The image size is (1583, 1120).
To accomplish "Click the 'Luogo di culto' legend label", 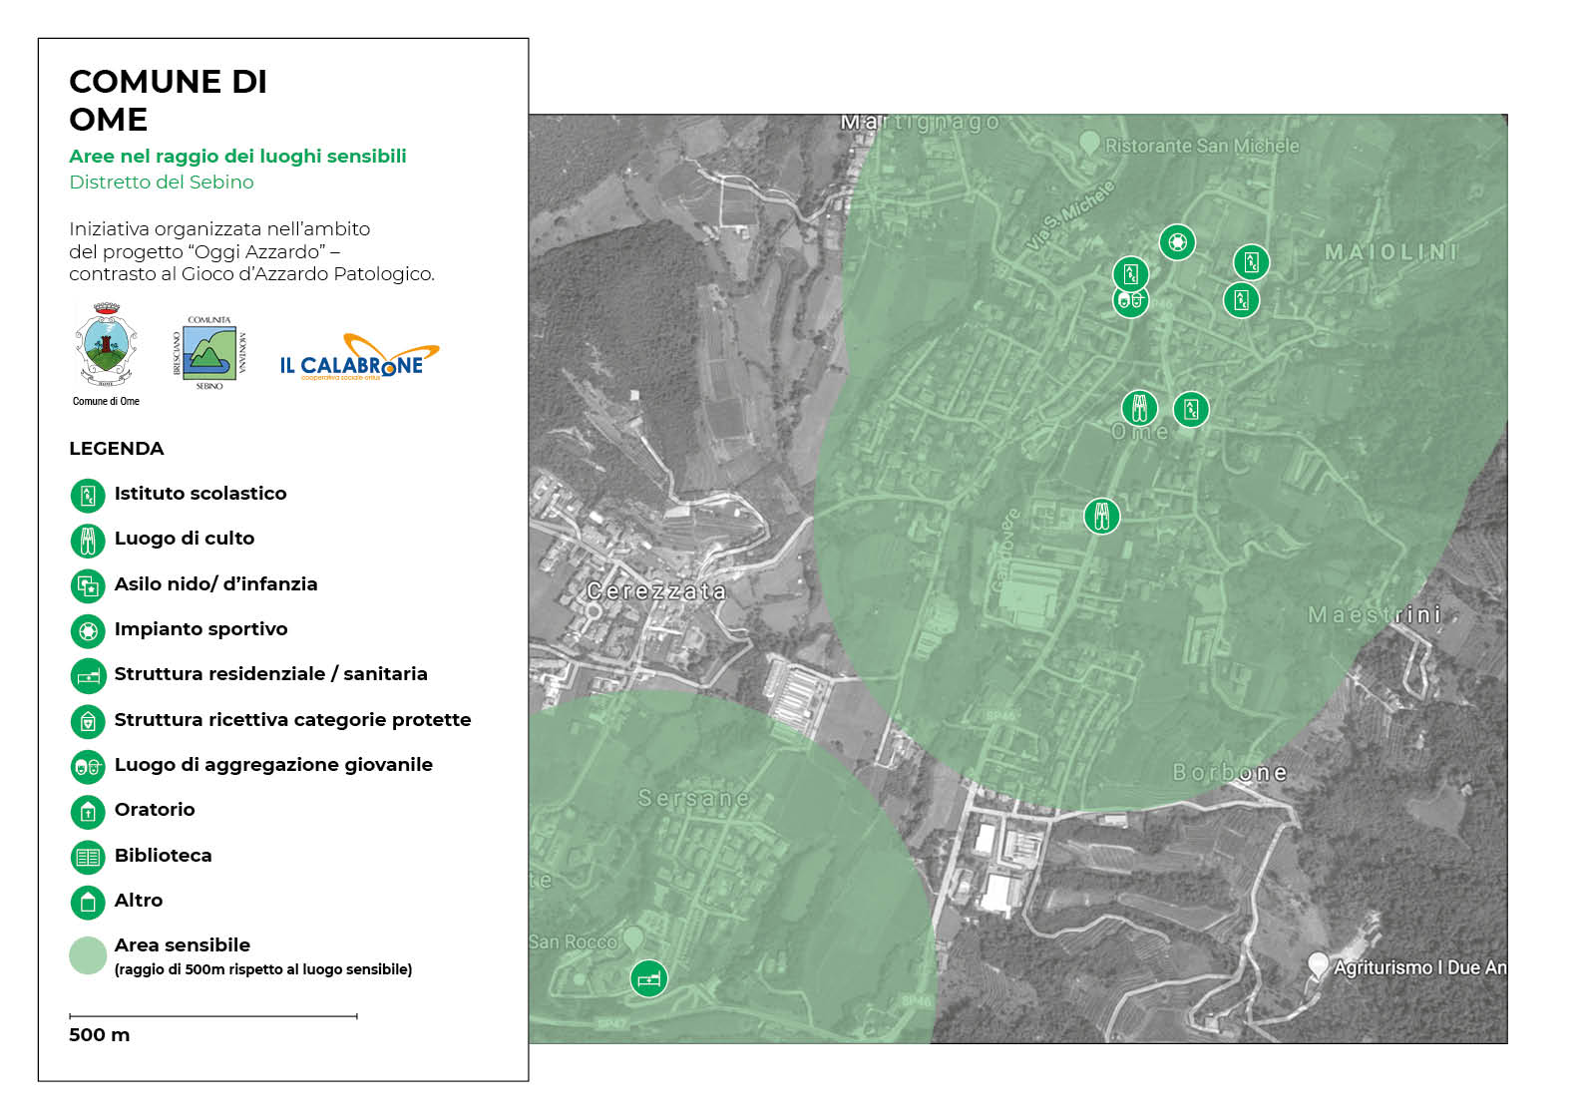I will [185, 538].
